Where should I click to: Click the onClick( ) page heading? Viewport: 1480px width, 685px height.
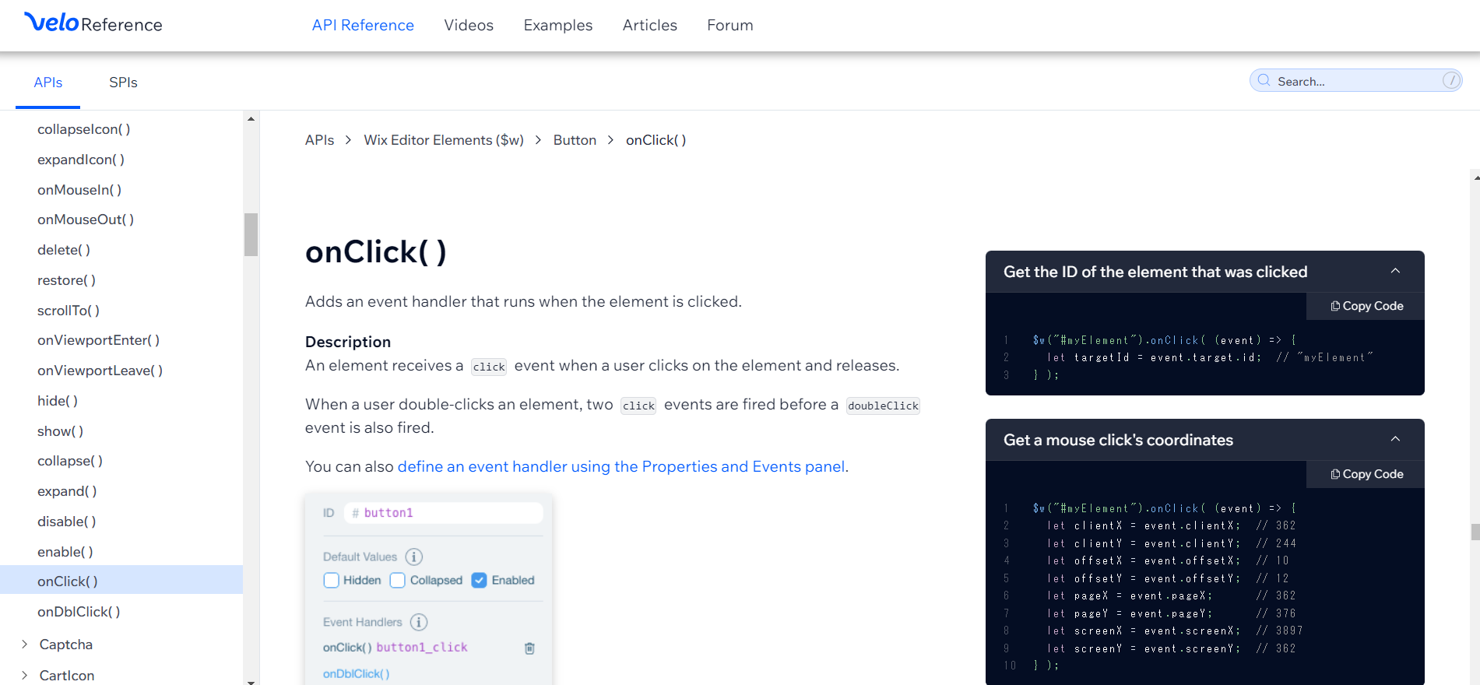pos(376,252)
